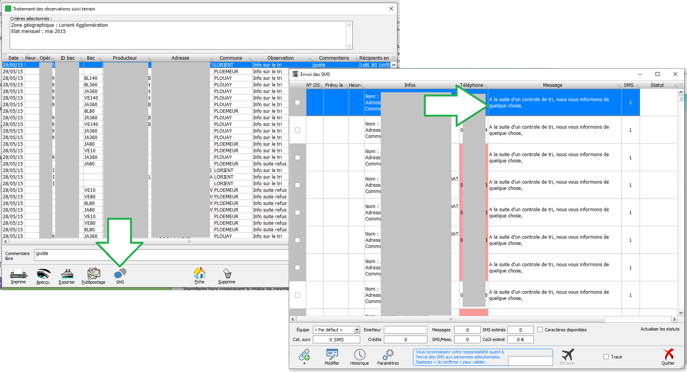Click the Modifier edit icon
Screen dimensions: 687x372
coord(332,355)
